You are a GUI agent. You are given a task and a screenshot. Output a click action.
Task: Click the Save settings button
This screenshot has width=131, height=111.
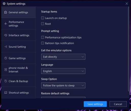coord(95,104)
